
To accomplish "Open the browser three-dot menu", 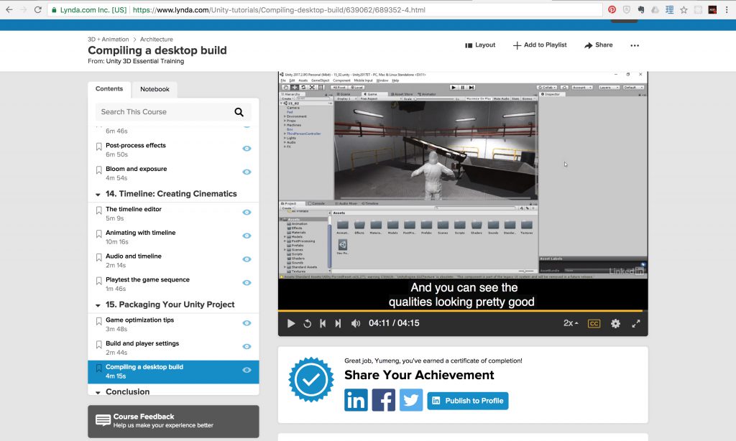I will pyautogui.click(x=727, y=10).
